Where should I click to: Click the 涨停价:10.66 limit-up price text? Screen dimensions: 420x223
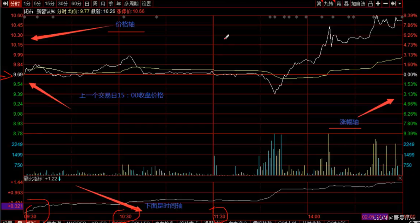[130, 11]
